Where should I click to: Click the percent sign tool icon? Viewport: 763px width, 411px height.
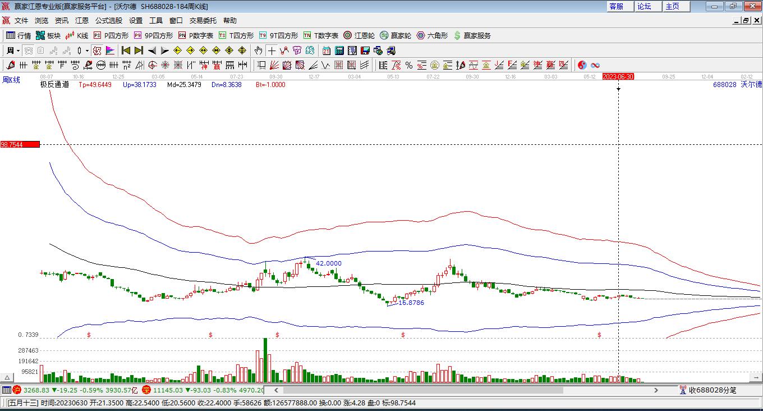tap(409, 65)
